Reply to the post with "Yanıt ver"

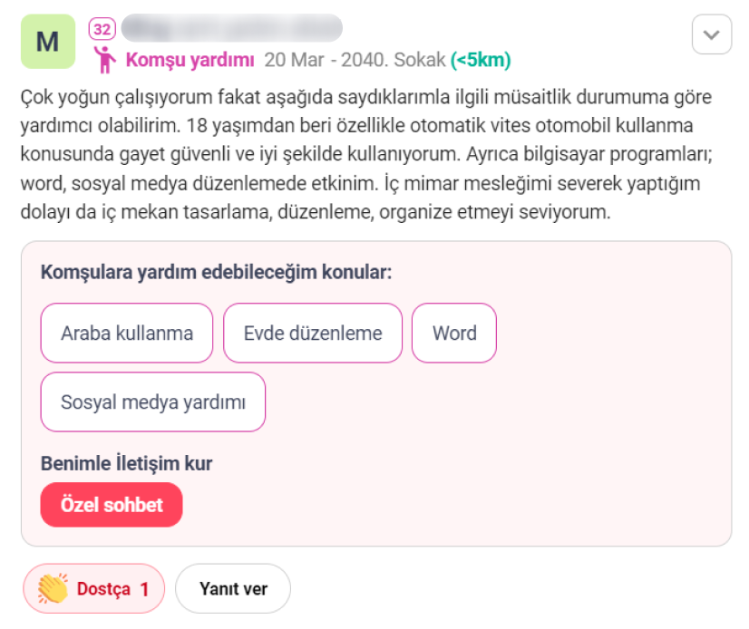pos(233,589)
